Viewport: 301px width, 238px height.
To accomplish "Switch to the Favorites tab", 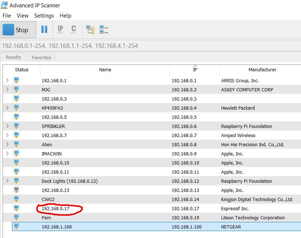I will click(41, 57).
